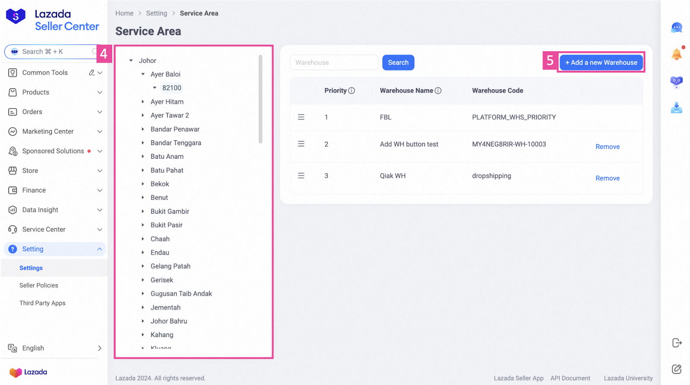This screenshot has width=690, height=385.
Task: Open the robot assistant icon
Action: point(676,82)
